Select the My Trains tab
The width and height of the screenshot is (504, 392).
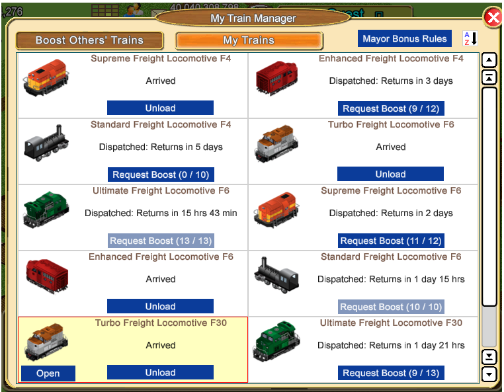click(249, 40)
